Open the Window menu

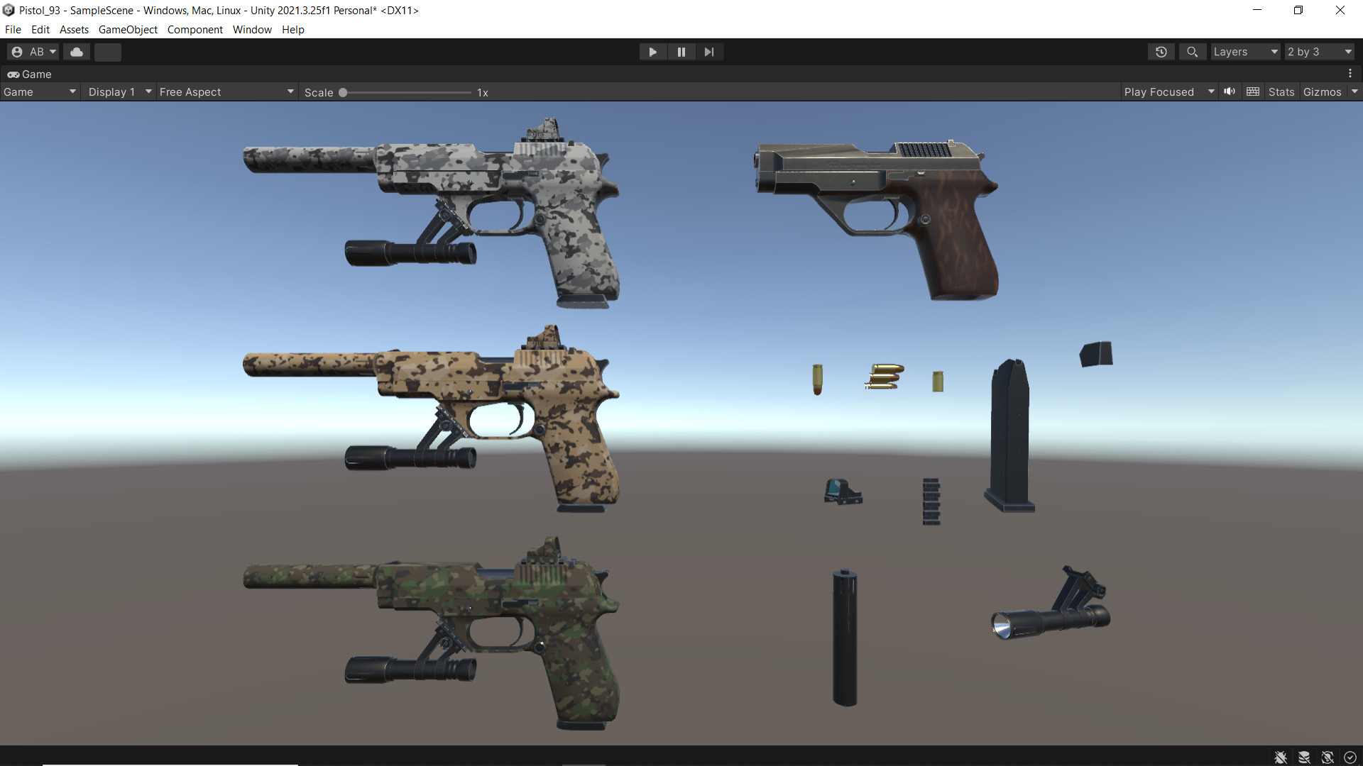(x=252, y=30)
